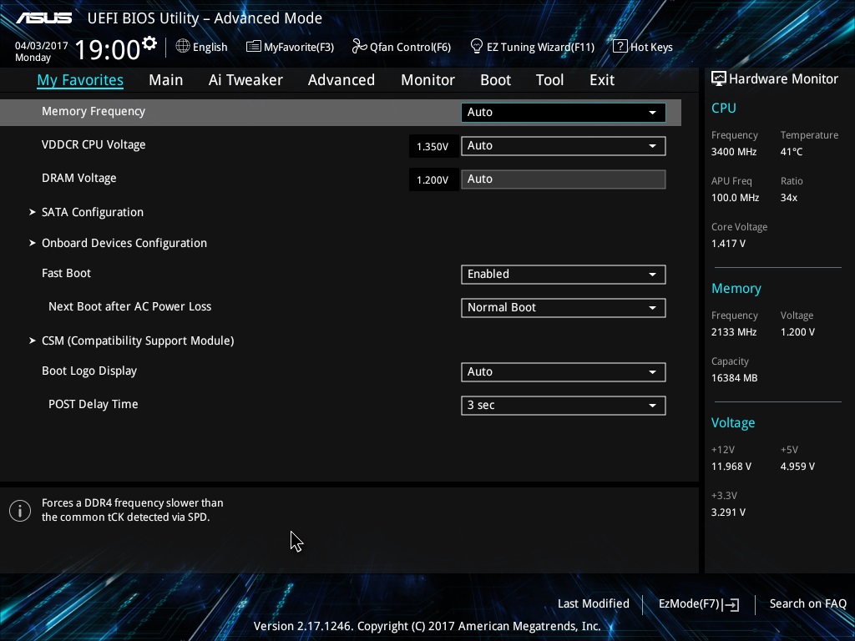Click the Voltage section heading
This screenshot has height=641, width=855.
(x=733, y=423)
